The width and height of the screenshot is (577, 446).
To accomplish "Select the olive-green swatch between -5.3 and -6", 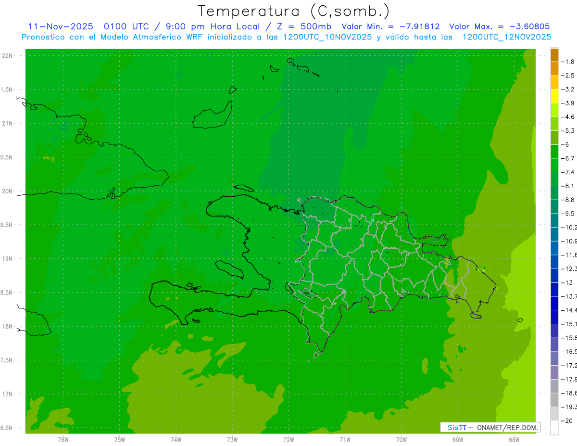I will (x=555, y=138).
